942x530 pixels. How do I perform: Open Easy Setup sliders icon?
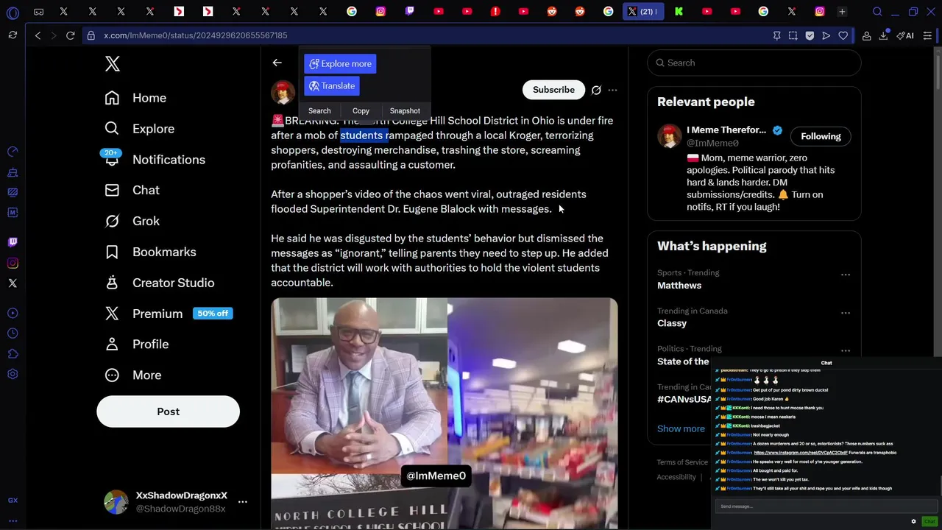pyautogui.click(x=927, y=35)
